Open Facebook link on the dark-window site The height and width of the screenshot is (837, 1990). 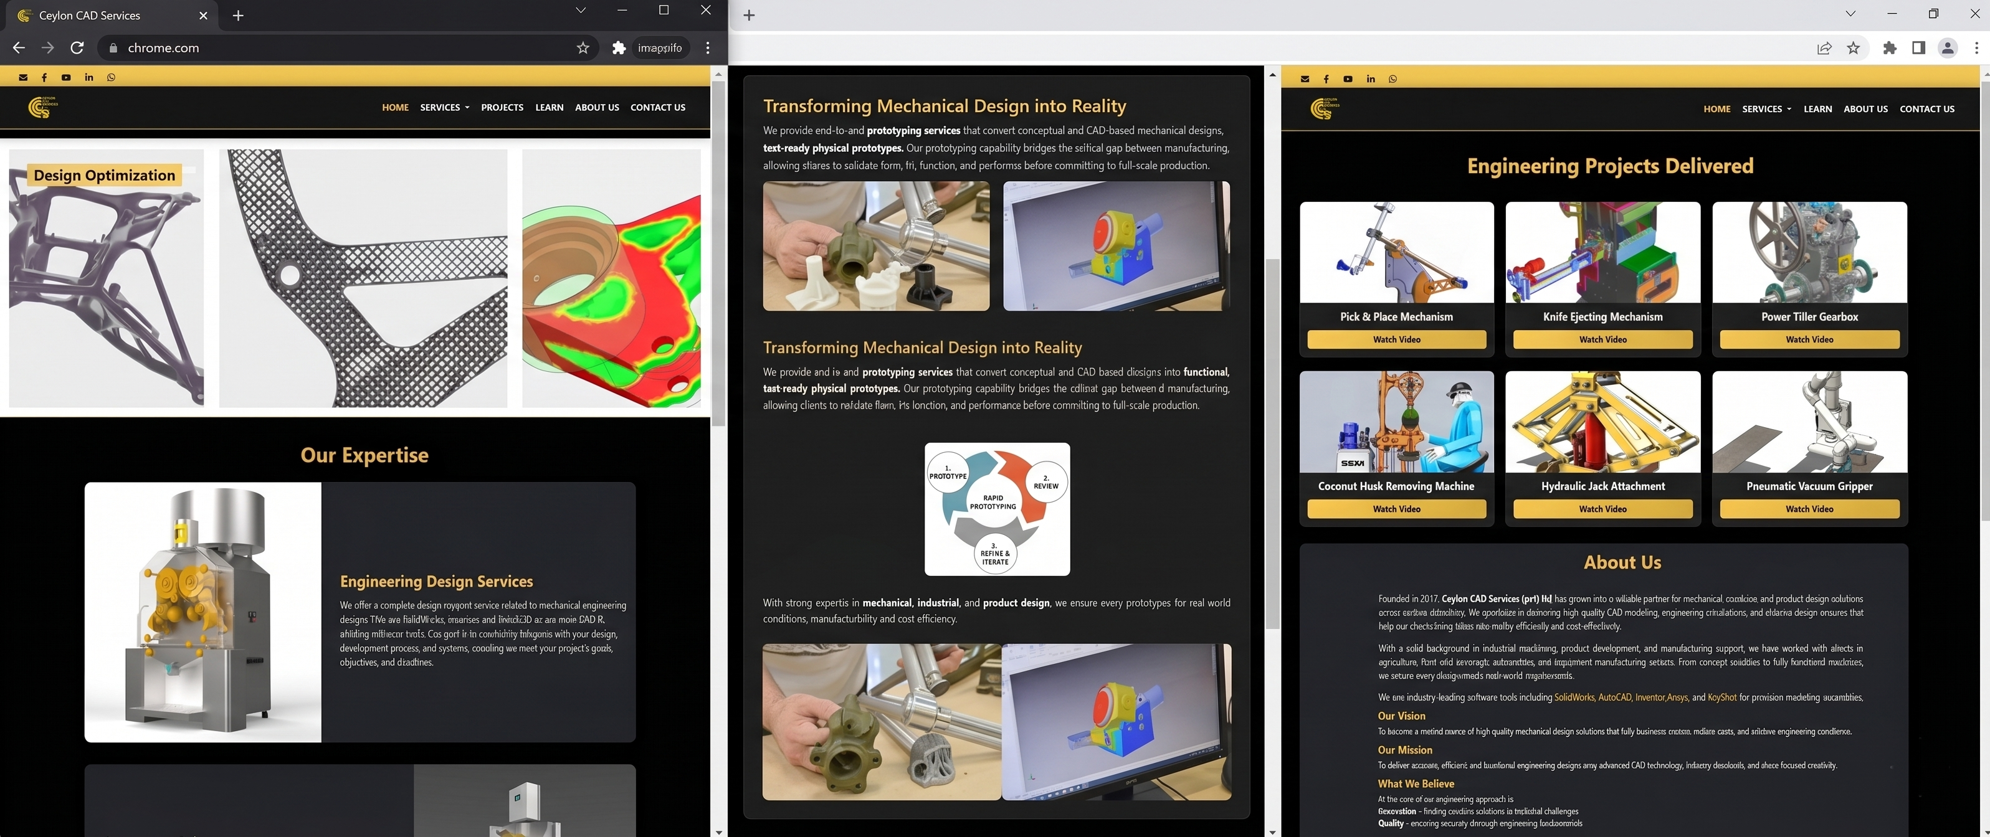pyautogui.click(x=45, y=77)
